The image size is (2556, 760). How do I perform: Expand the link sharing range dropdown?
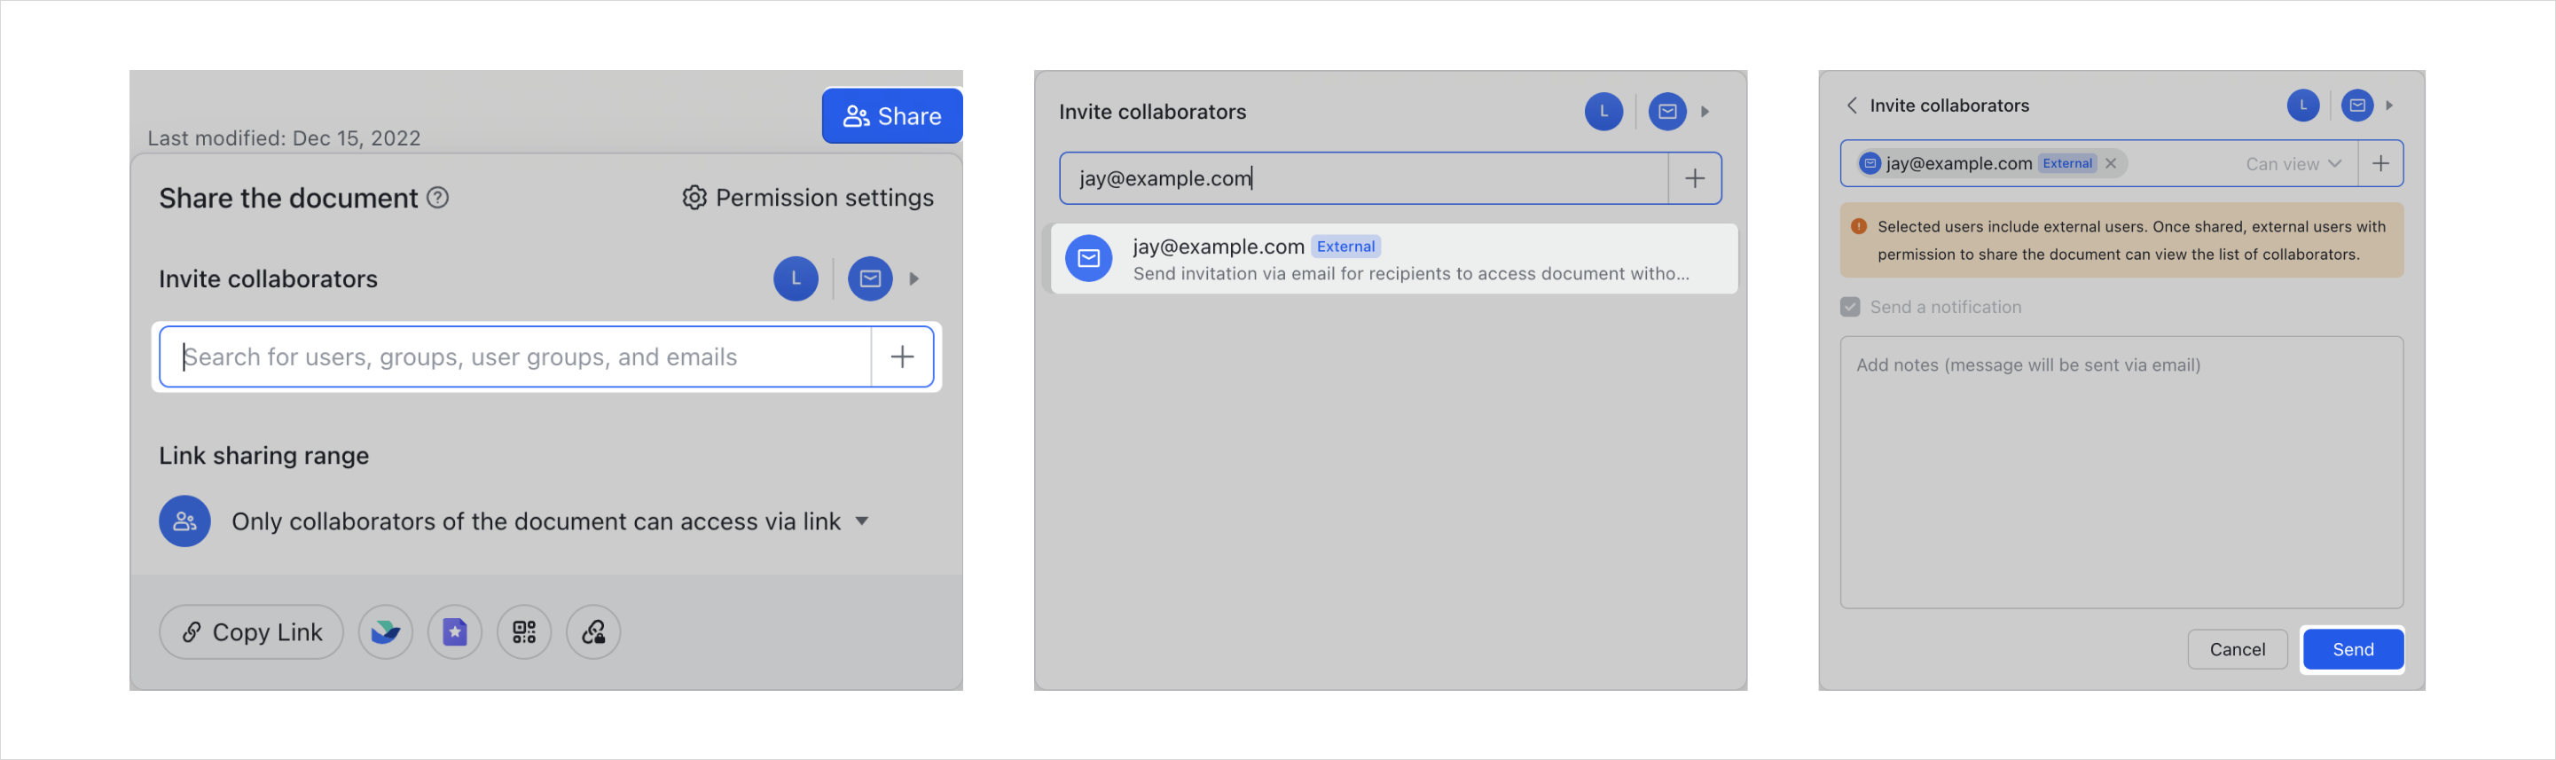pyautogui.click(x=861, y=521)
